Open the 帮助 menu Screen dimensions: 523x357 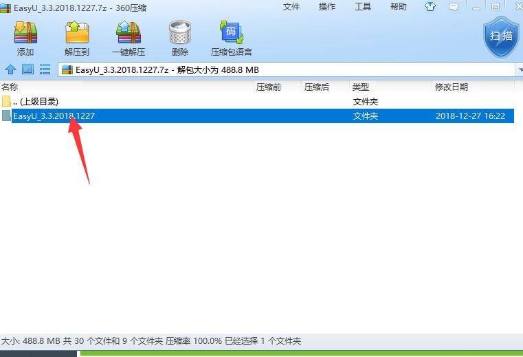tap(398, 7)
